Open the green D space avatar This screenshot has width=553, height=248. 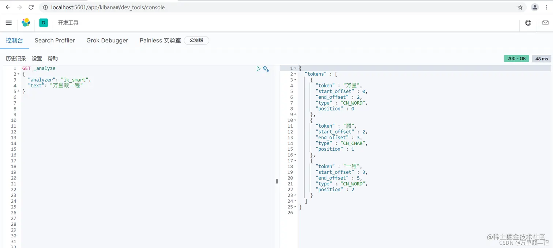44,23
